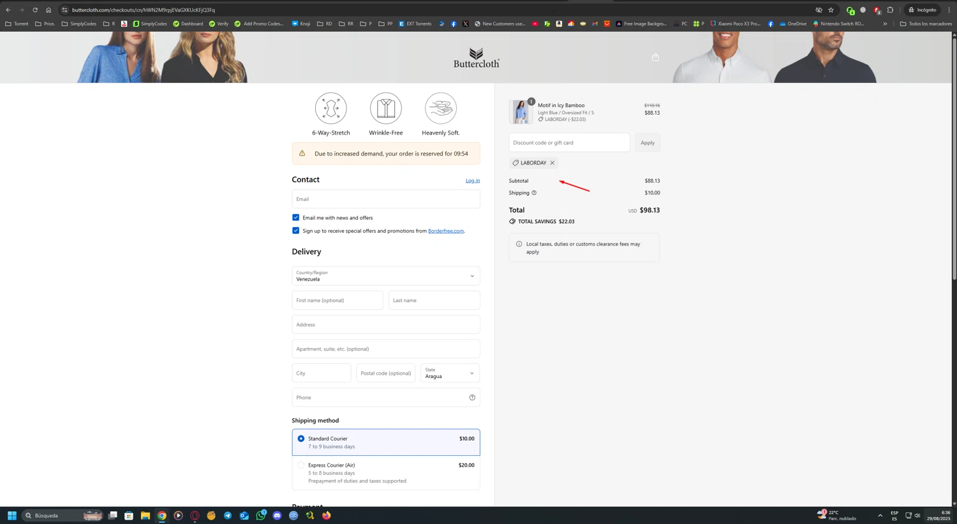This screenshot has height=524, width=957.
Task: Open the Borderfree.com link
Action: coord(446,231)
